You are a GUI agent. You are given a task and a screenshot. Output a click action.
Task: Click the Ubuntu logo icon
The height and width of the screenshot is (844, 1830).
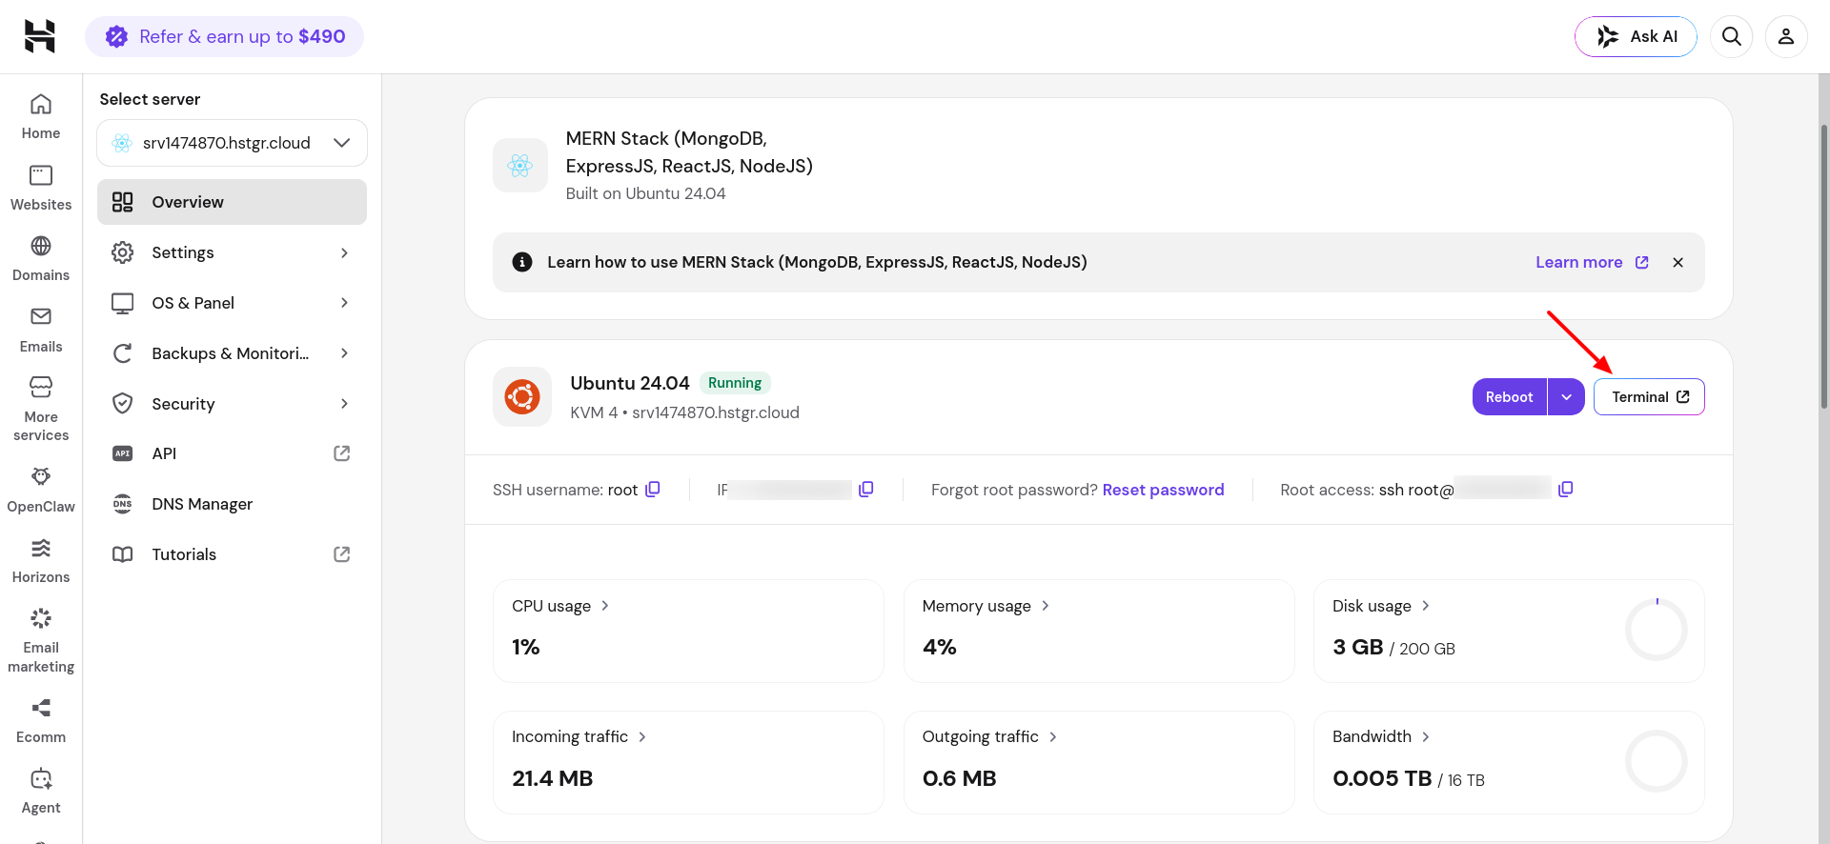pos(522,396)
